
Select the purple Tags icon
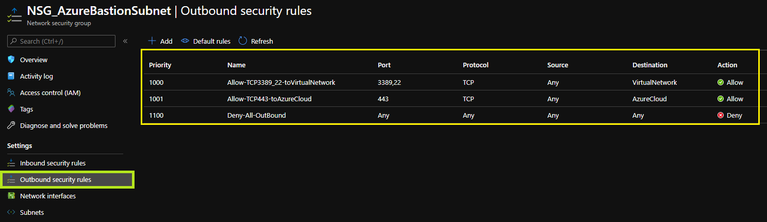pos(11,109)
